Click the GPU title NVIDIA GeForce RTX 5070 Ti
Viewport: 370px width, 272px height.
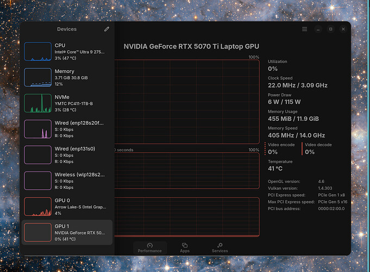click(191, 46)
